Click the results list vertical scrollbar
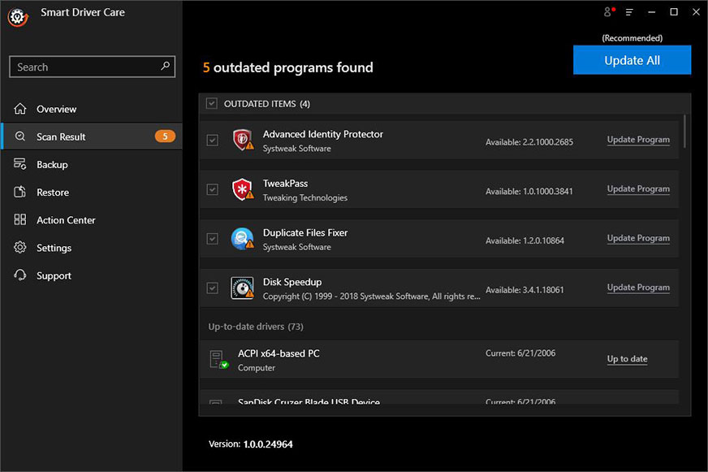This screenshot has width=708, height=472. [x=687, y=130]
